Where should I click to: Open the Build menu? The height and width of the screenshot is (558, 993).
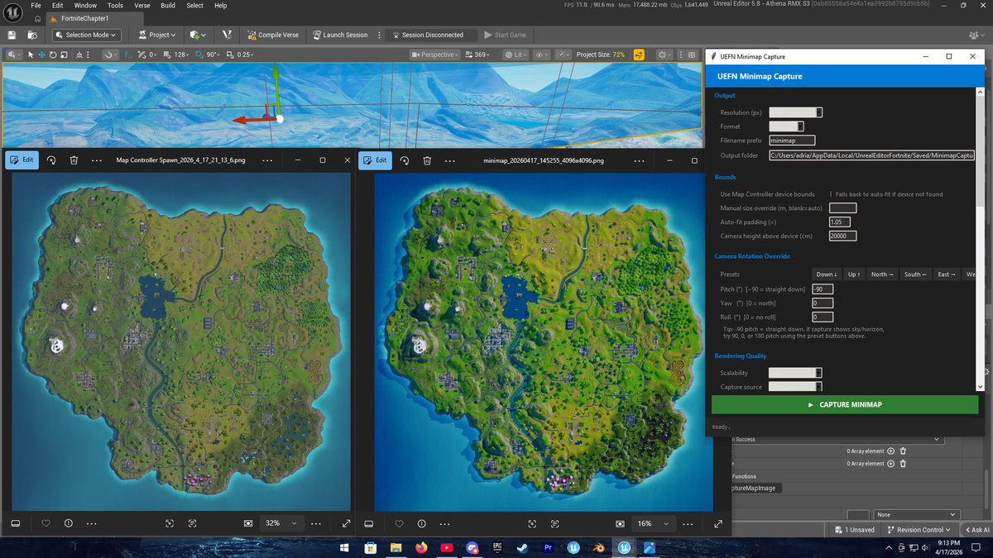pyautogui.click(x=168, y=5)
